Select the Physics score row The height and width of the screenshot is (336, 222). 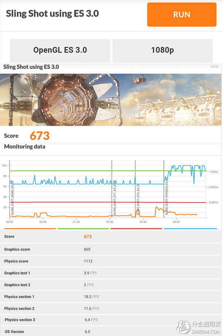pos(111,261)
